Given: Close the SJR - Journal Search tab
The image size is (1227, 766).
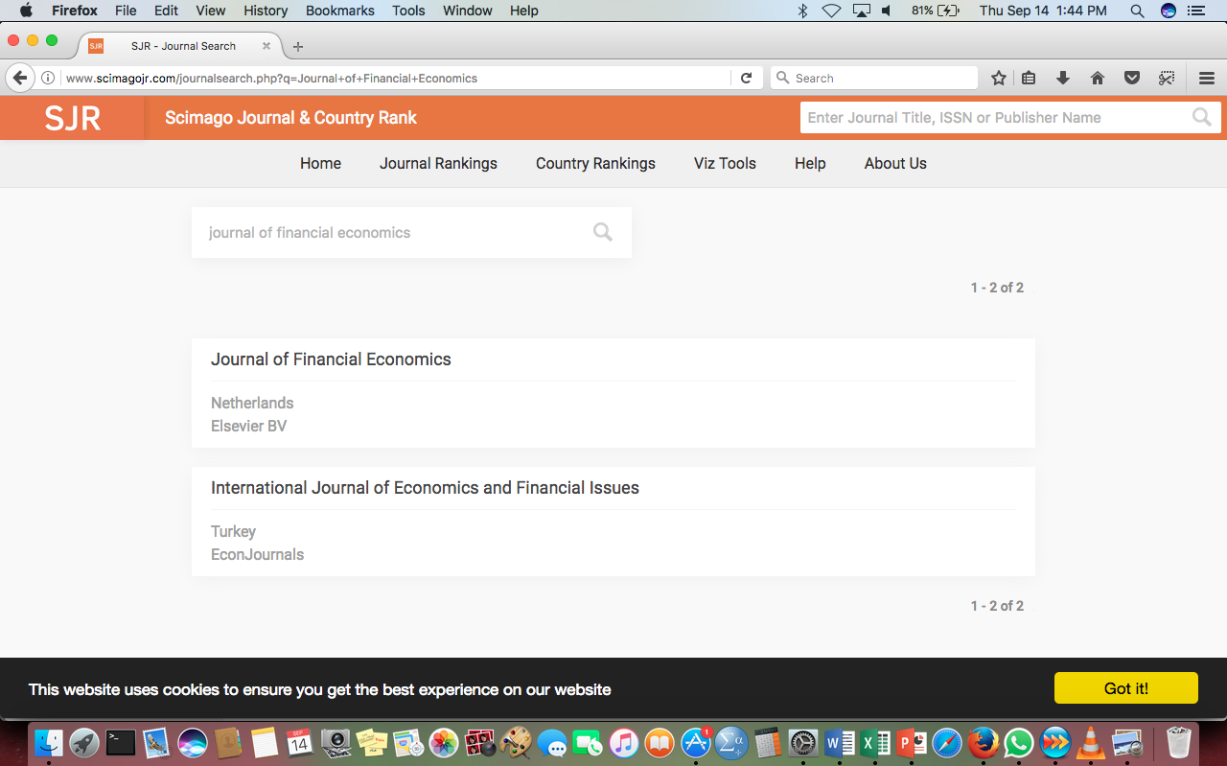Looking at the screenshot, I should (x=266, y=46).
